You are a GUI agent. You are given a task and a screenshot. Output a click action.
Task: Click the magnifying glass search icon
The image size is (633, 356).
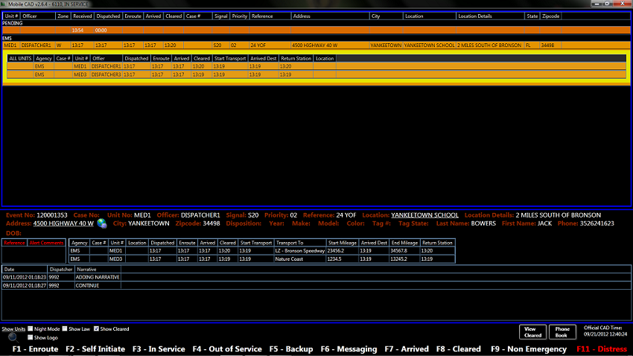click(13, 337)
